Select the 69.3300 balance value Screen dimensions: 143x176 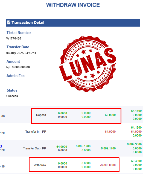136,161
